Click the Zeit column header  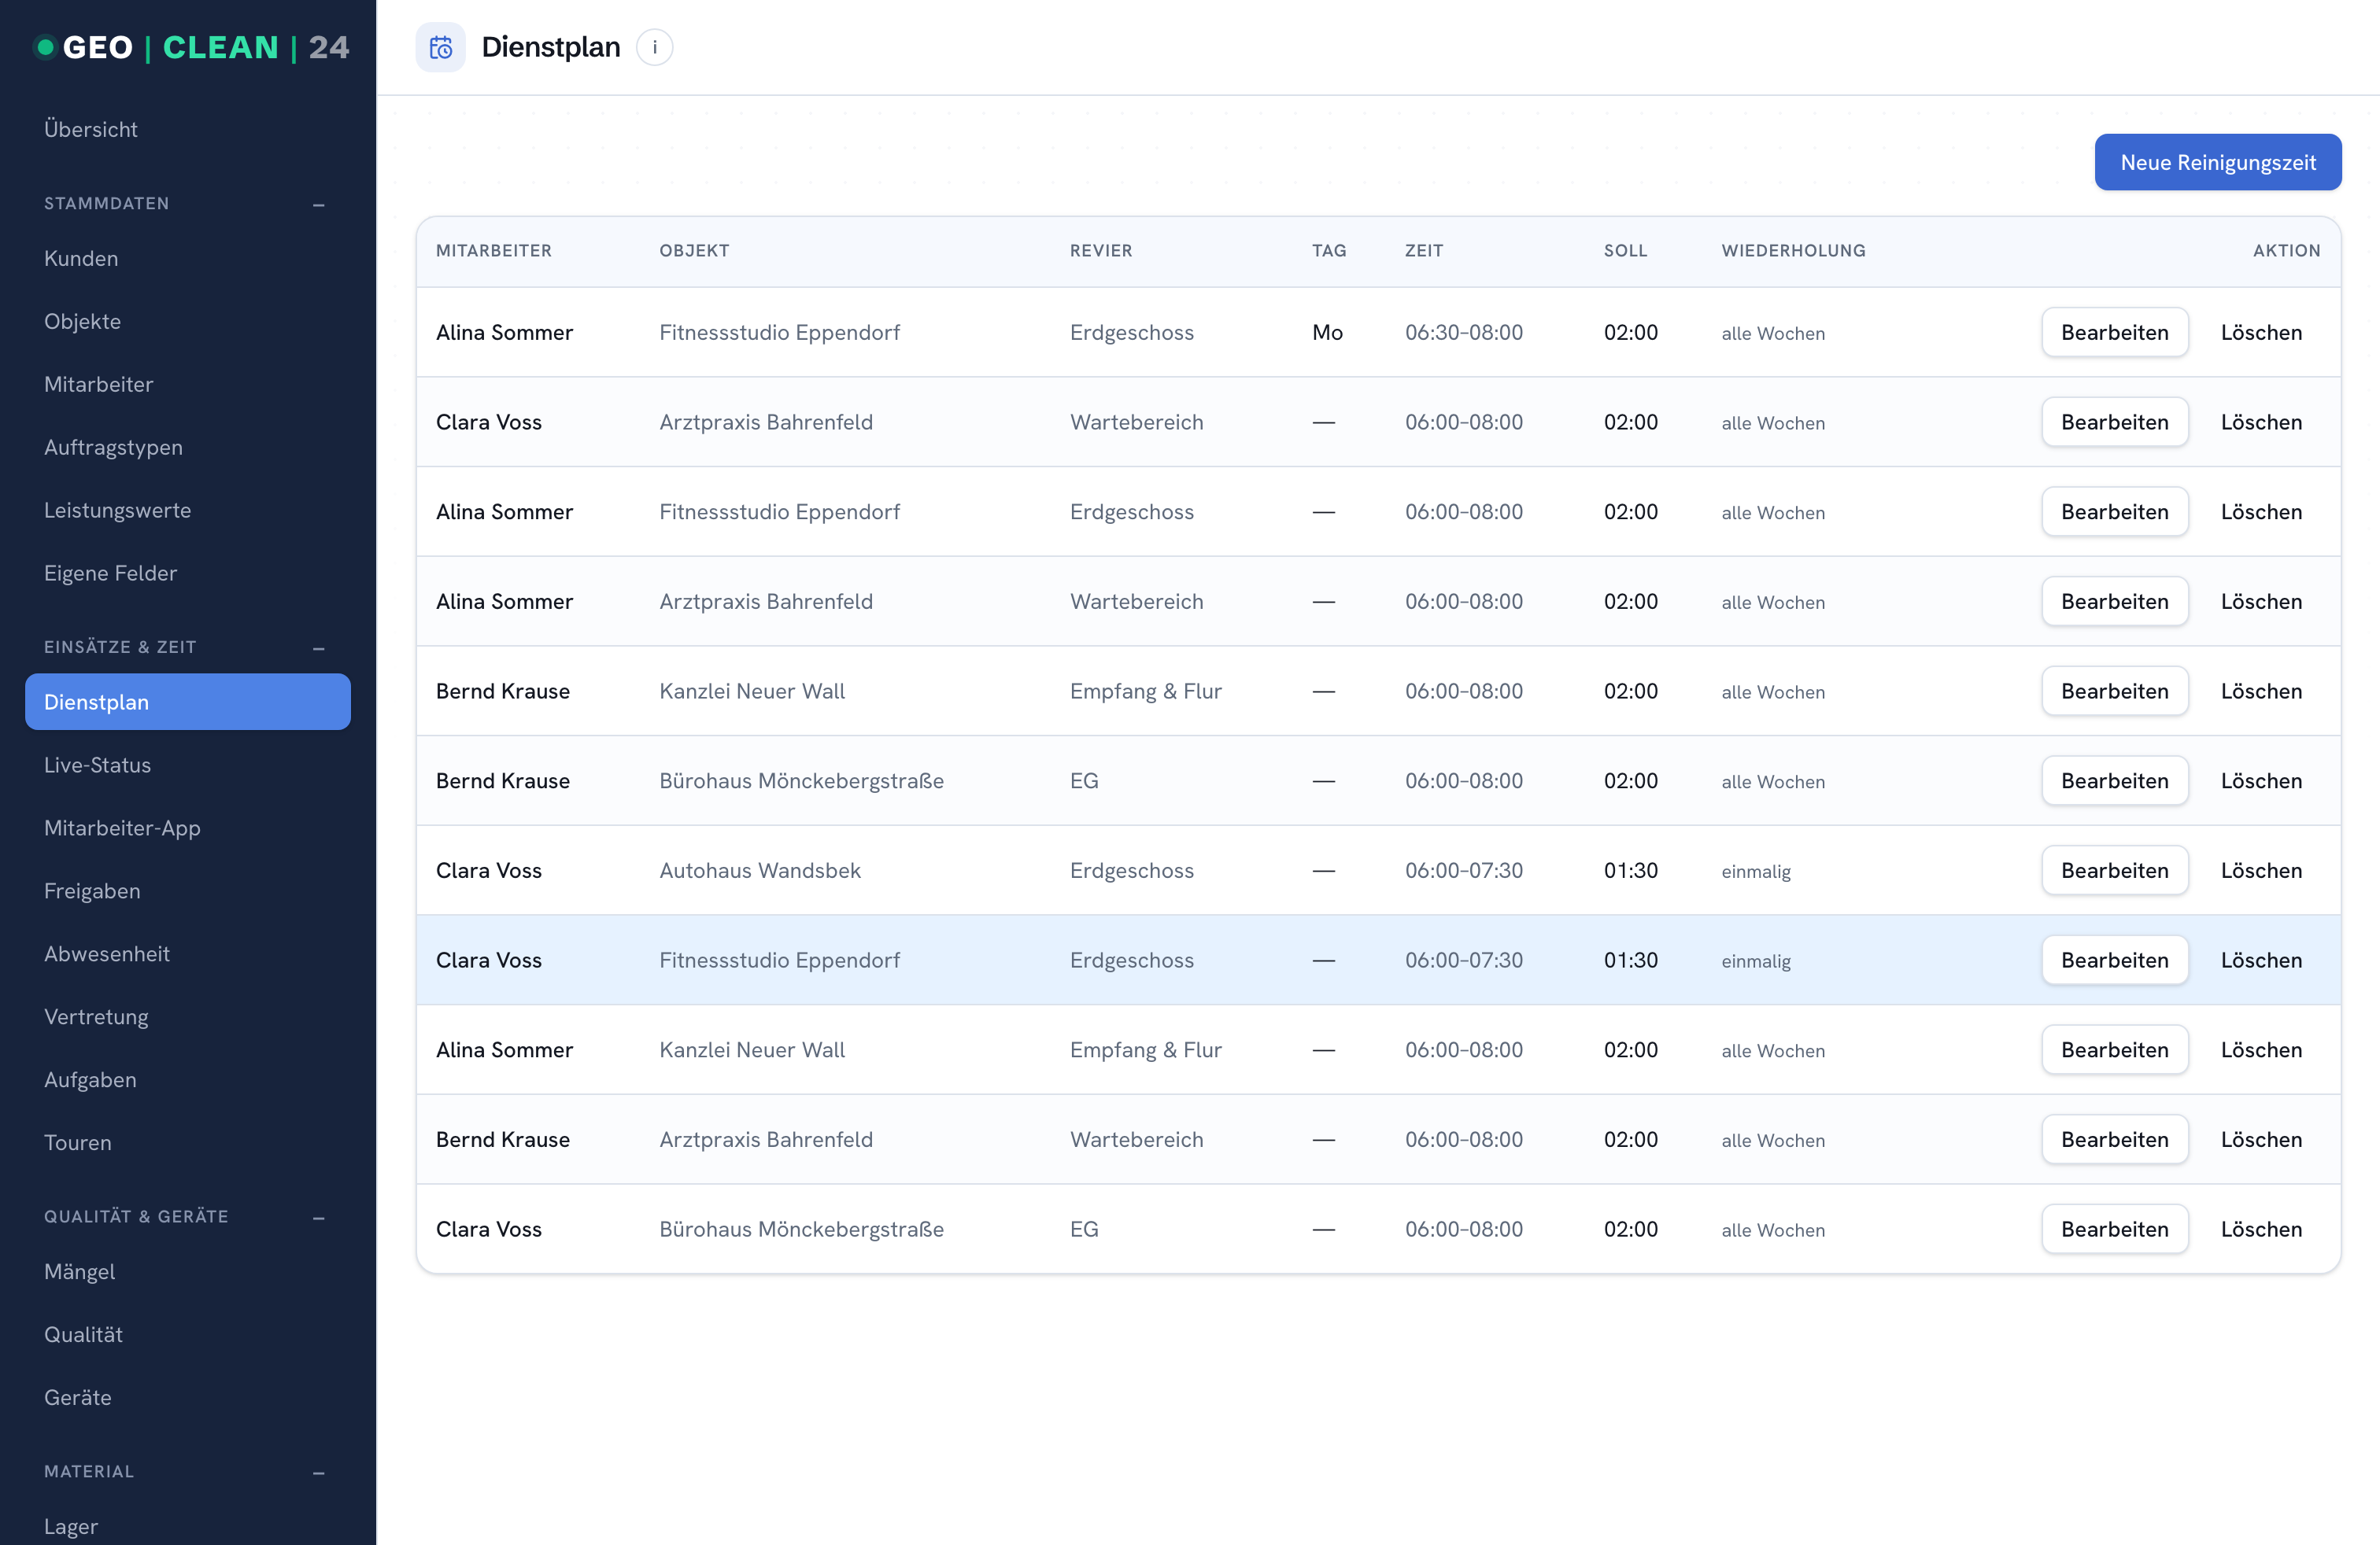click(1423, 251)
